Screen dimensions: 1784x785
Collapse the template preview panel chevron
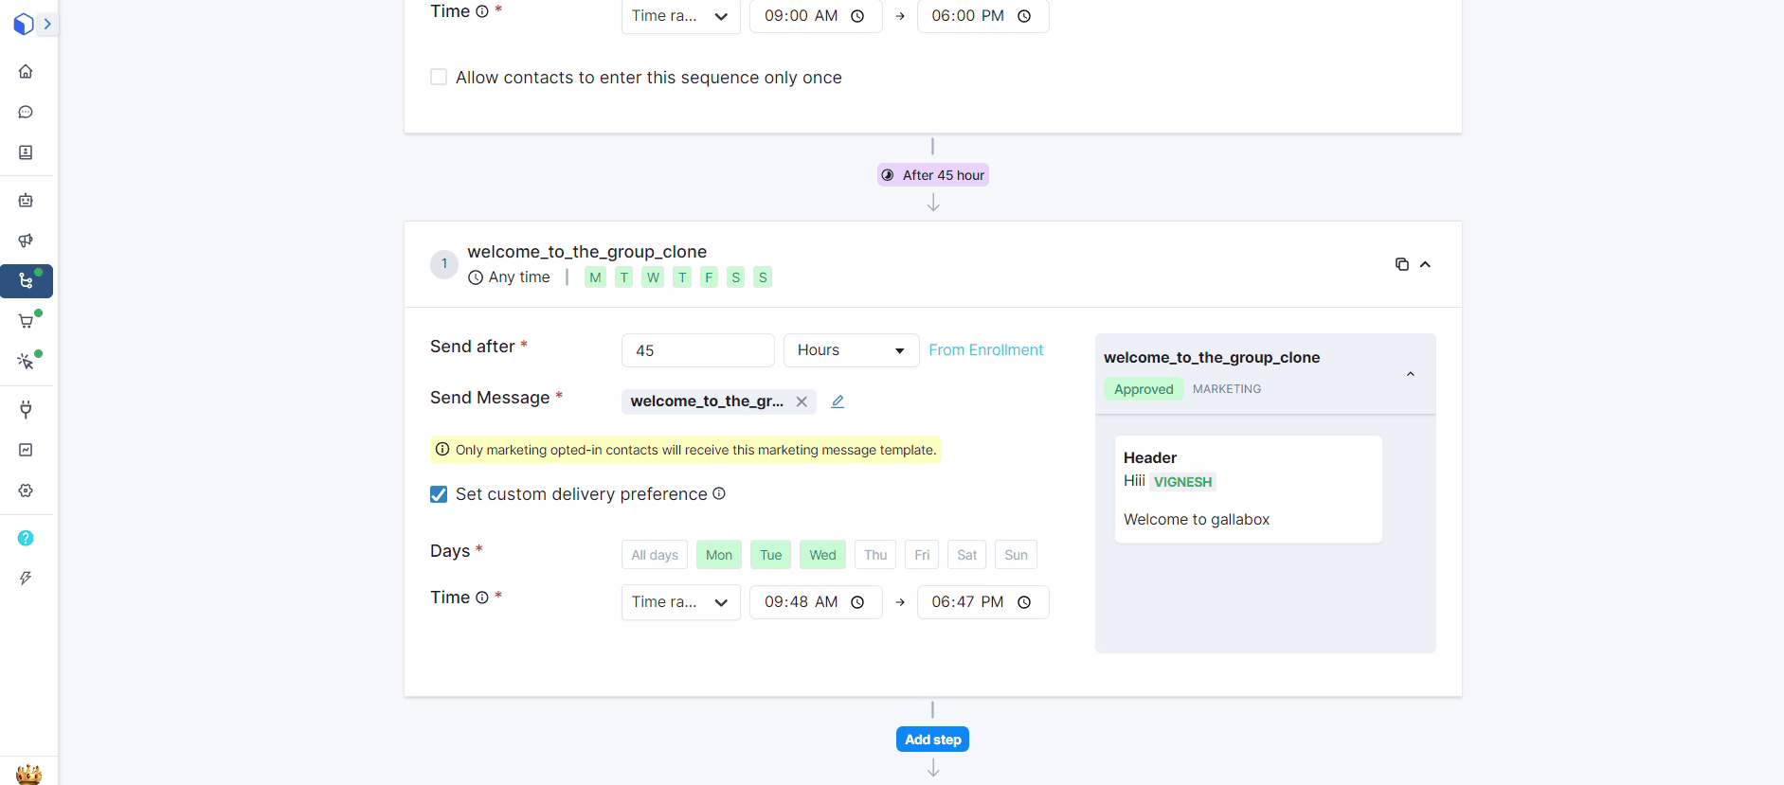point(1410,374)
